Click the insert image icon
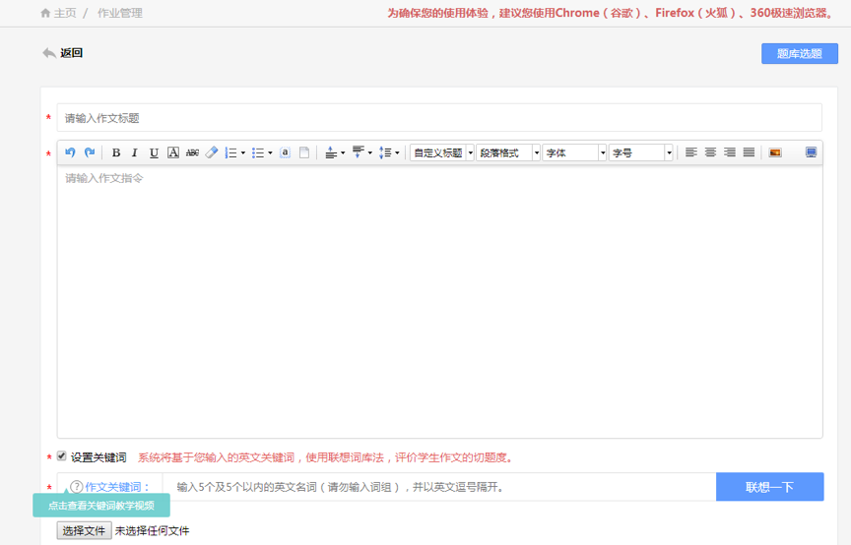The width and height of the screenshot is (851, 545). click(x=775, y=152)
